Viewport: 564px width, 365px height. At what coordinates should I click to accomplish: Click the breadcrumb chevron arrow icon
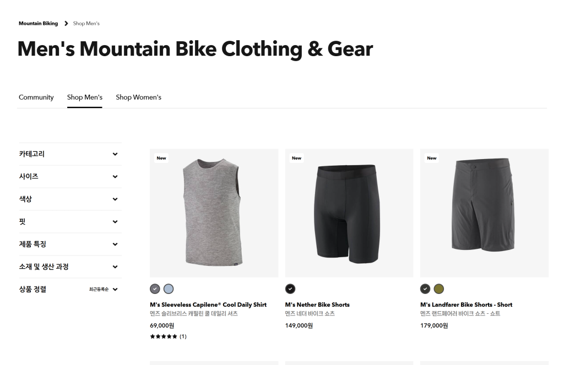66,24
